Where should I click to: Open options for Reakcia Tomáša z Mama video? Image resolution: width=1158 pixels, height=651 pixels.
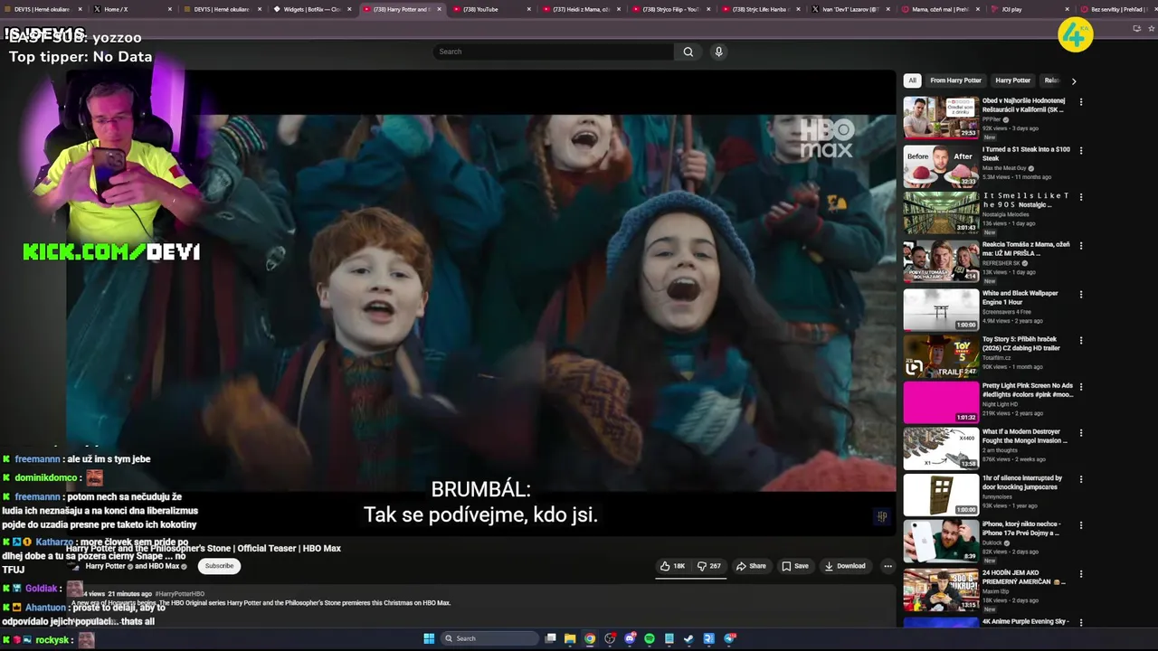1080,246
